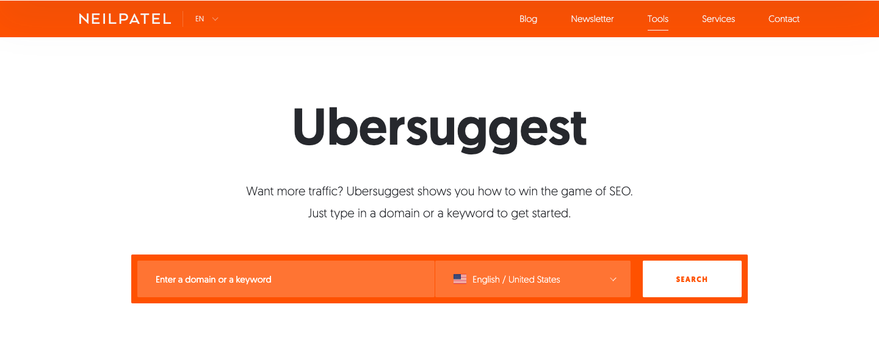Viewport: 879px width, 354px height.
Task: Go to the Newsletter link
Action: [592, 19]
